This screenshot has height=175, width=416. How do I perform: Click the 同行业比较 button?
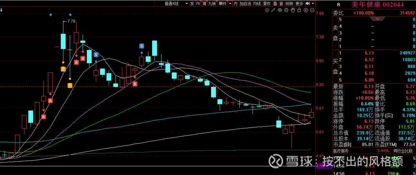click(403, 151)
